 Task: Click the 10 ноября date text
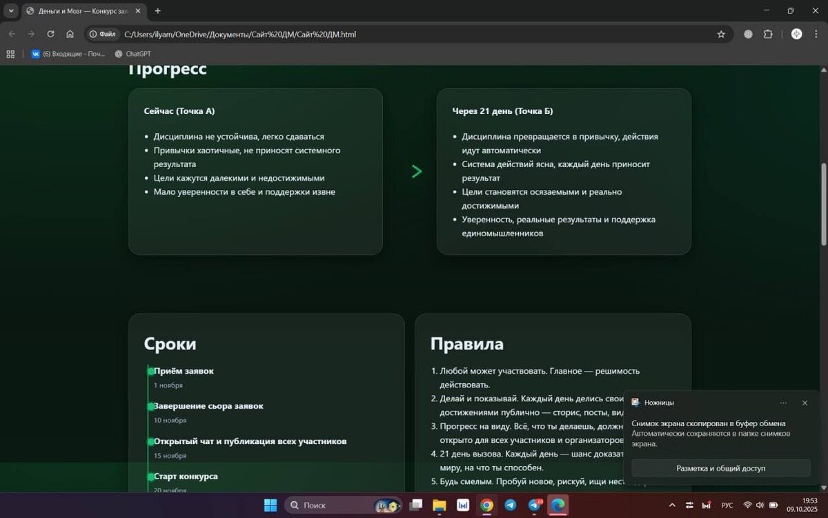[170, 420]
